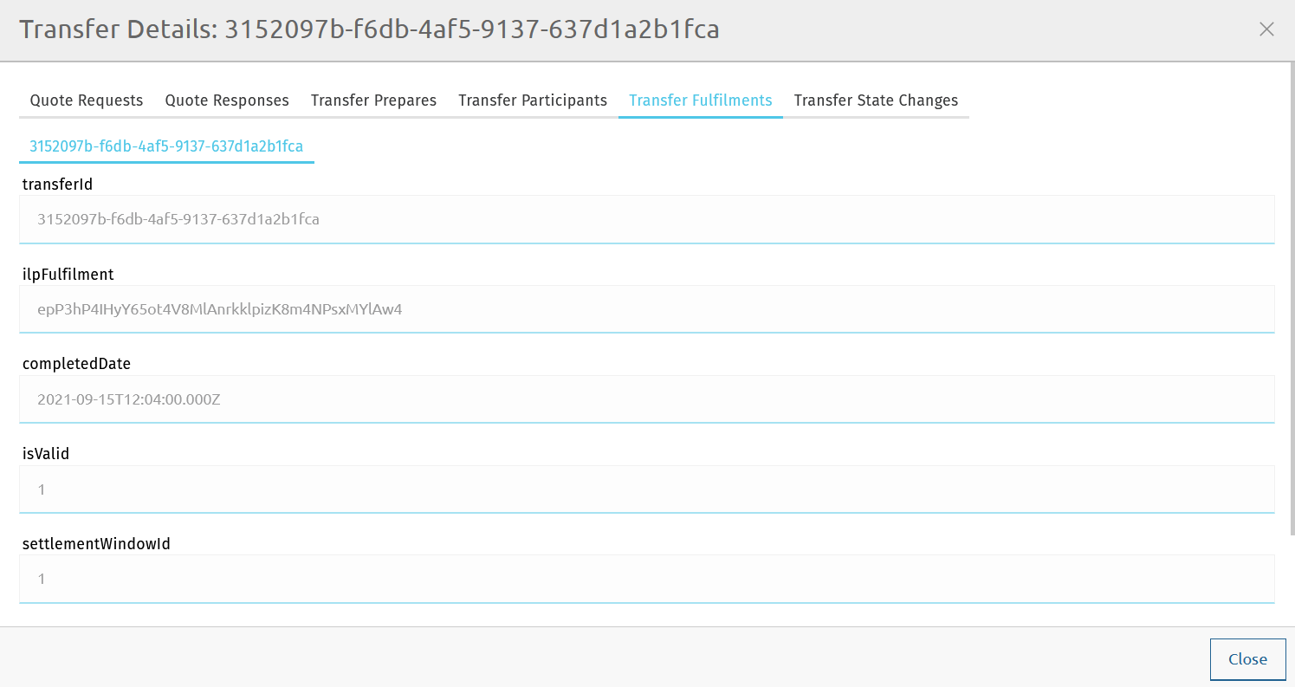Viewport: 1295px width, 687px height.
Task: Click the completedDate field label
Action: 76,364
